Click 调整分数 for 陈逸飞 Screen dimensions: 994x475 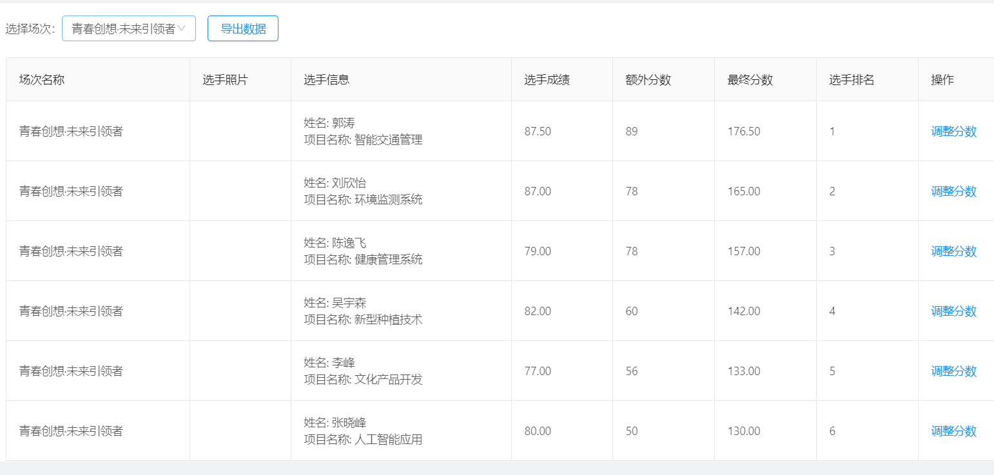click(x=953, y=251)
